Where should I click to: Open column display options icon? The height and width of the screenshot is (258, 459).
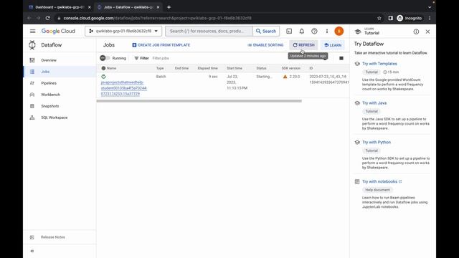tap(341, 58)
